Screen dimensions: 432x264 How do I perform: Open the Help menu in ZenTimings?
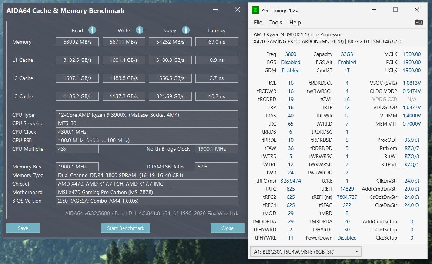point(295,23)
